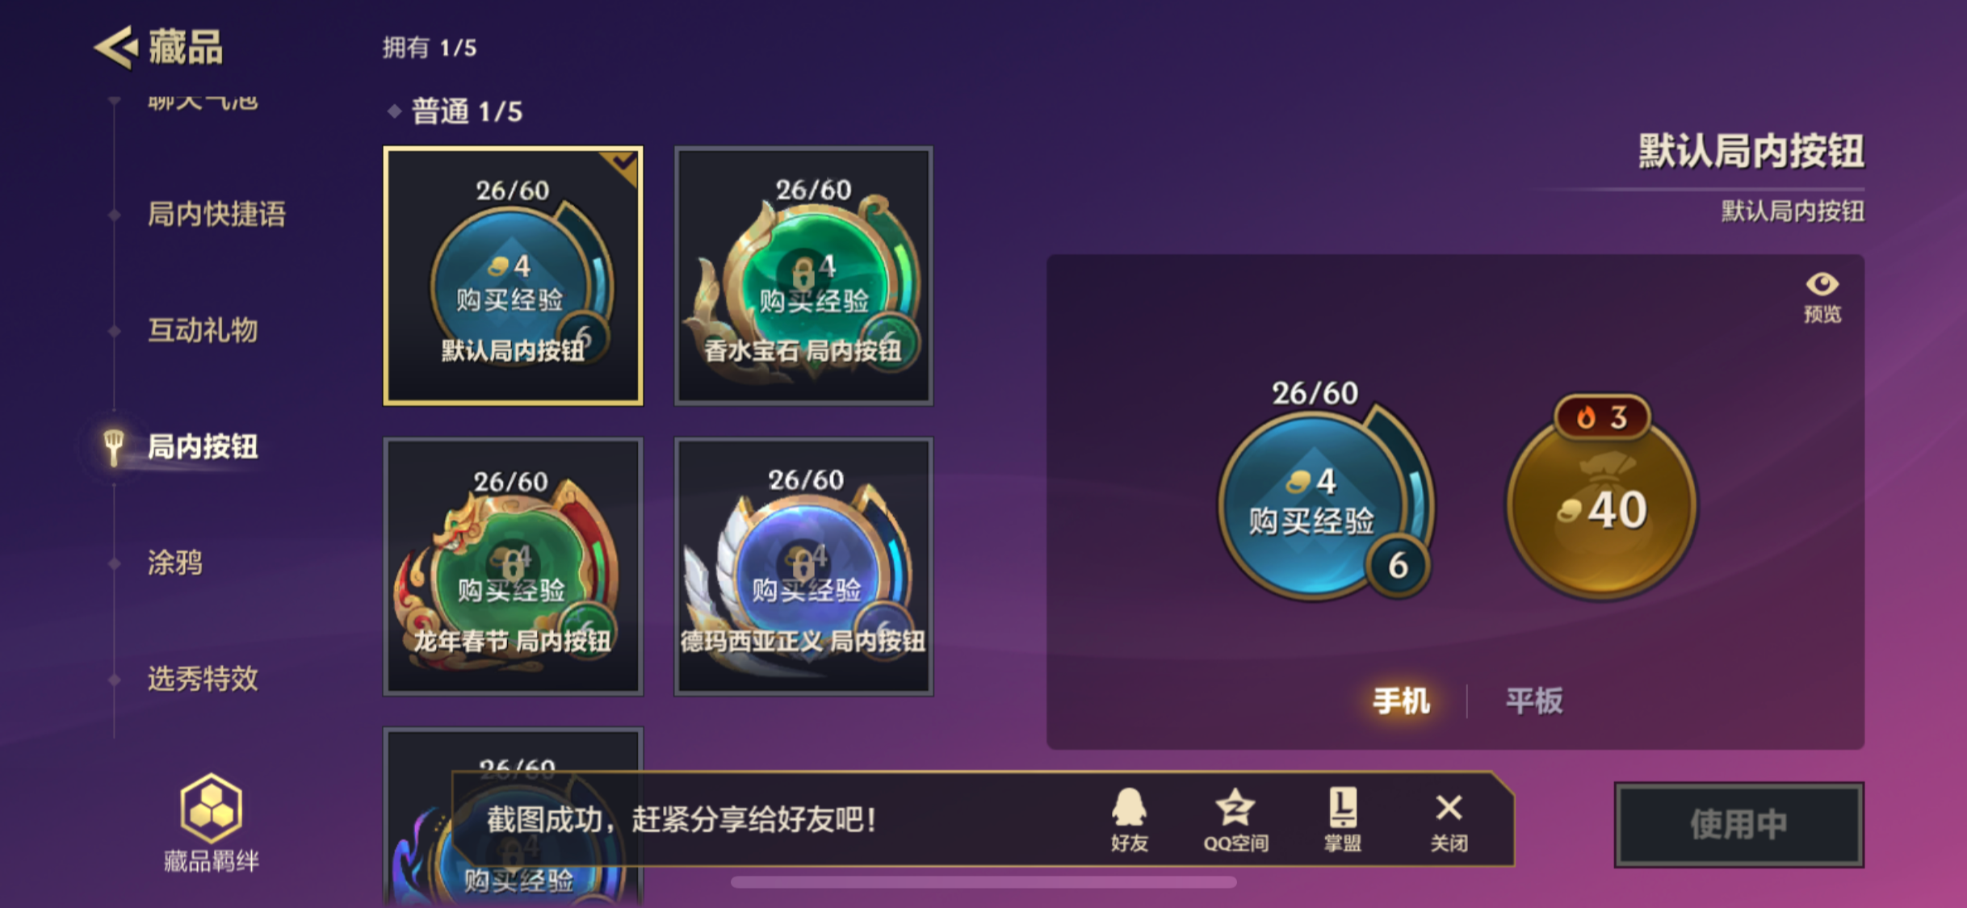Viewport: 1967px width, 908px height.
Task: Share screenshot to QQ空间
Action: pos(1235,819)
